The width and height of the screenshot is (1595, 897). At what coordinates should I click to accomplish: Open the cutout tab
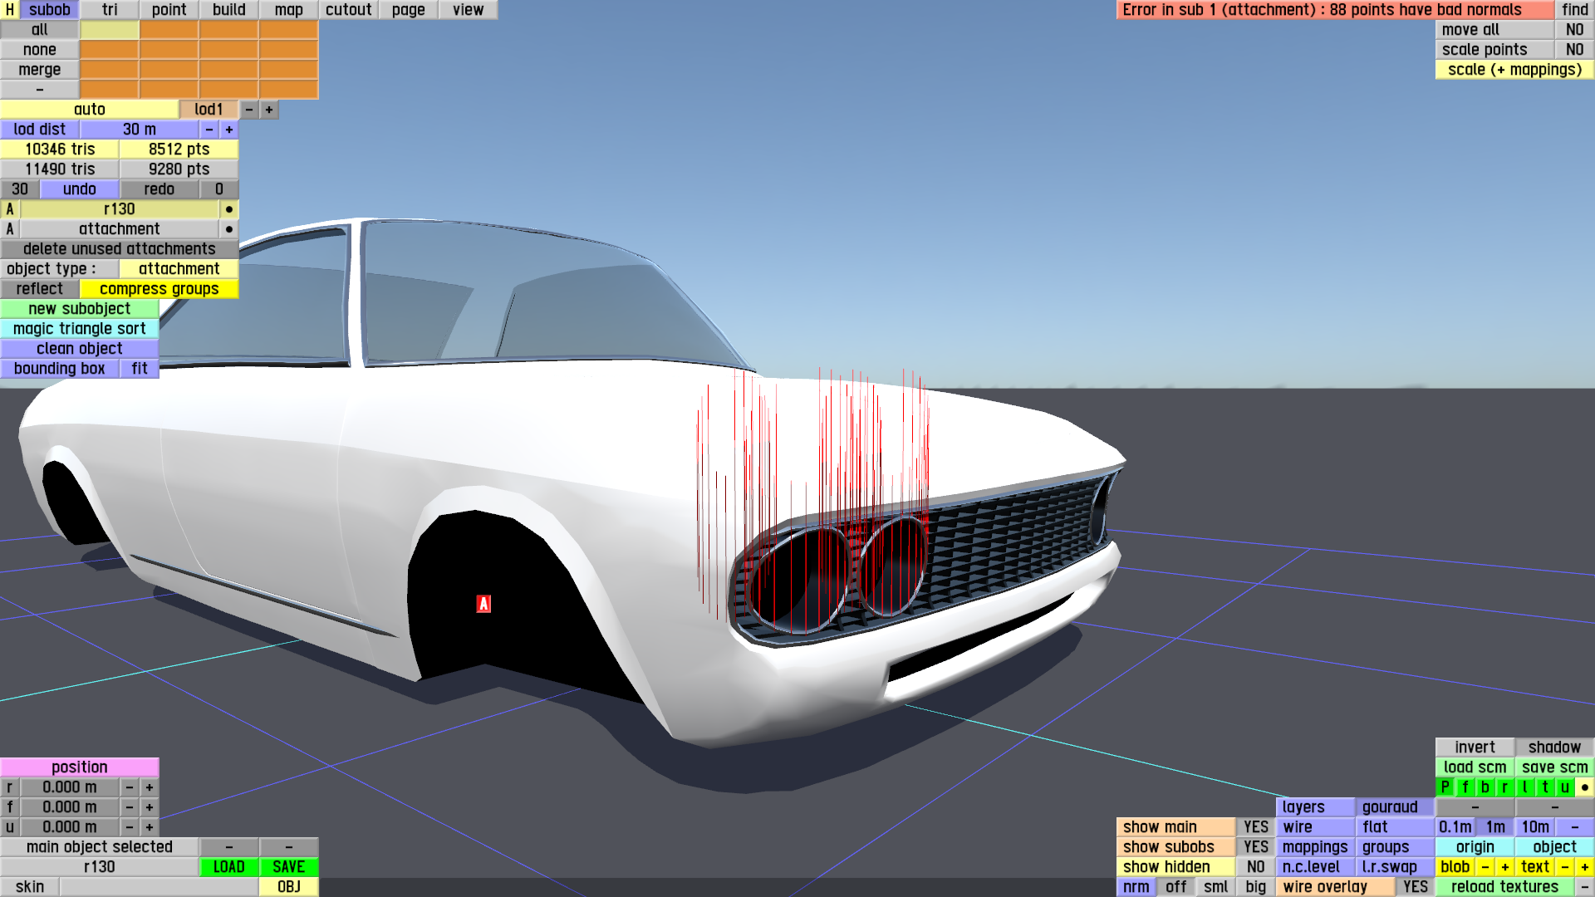click(348, 10)
